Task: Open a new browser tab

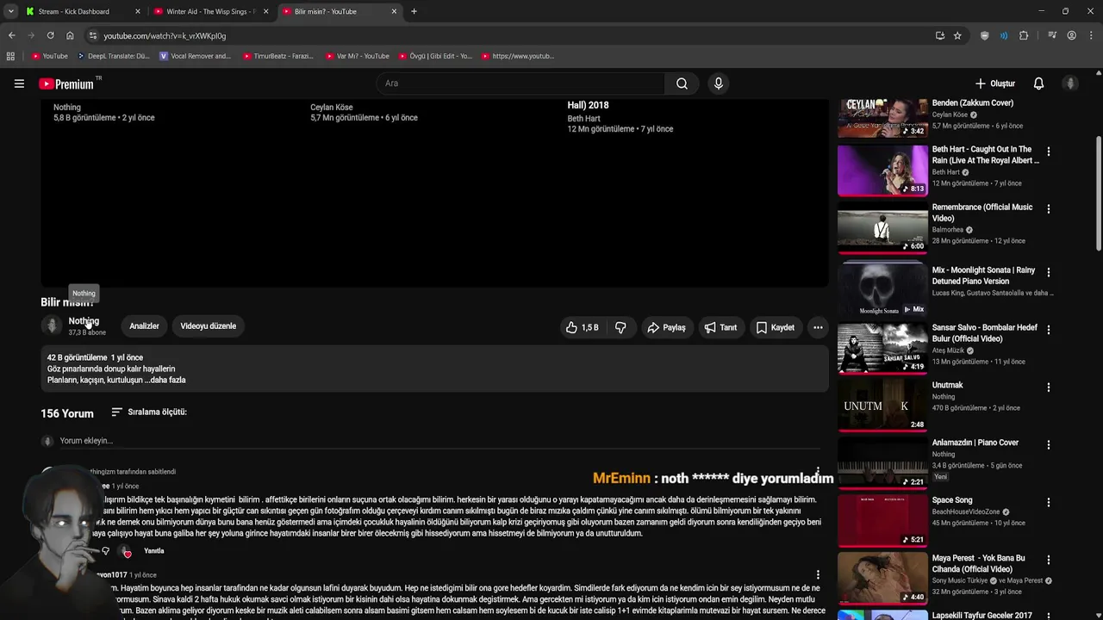Action: [x=414, y=11]
